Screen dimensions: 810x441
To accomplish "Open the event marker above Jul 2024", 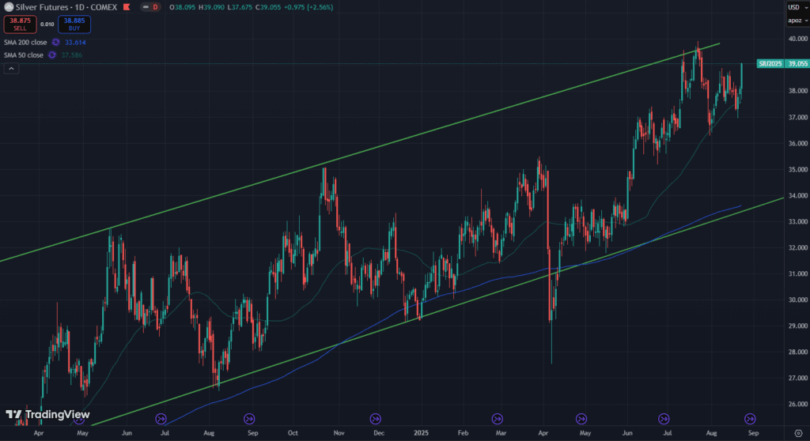I will click(x=161, y=418).
